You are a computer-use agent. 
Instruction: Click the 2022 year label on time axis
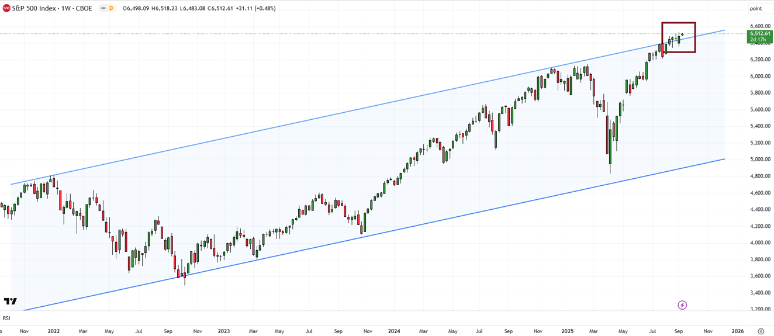coord(53,331)
